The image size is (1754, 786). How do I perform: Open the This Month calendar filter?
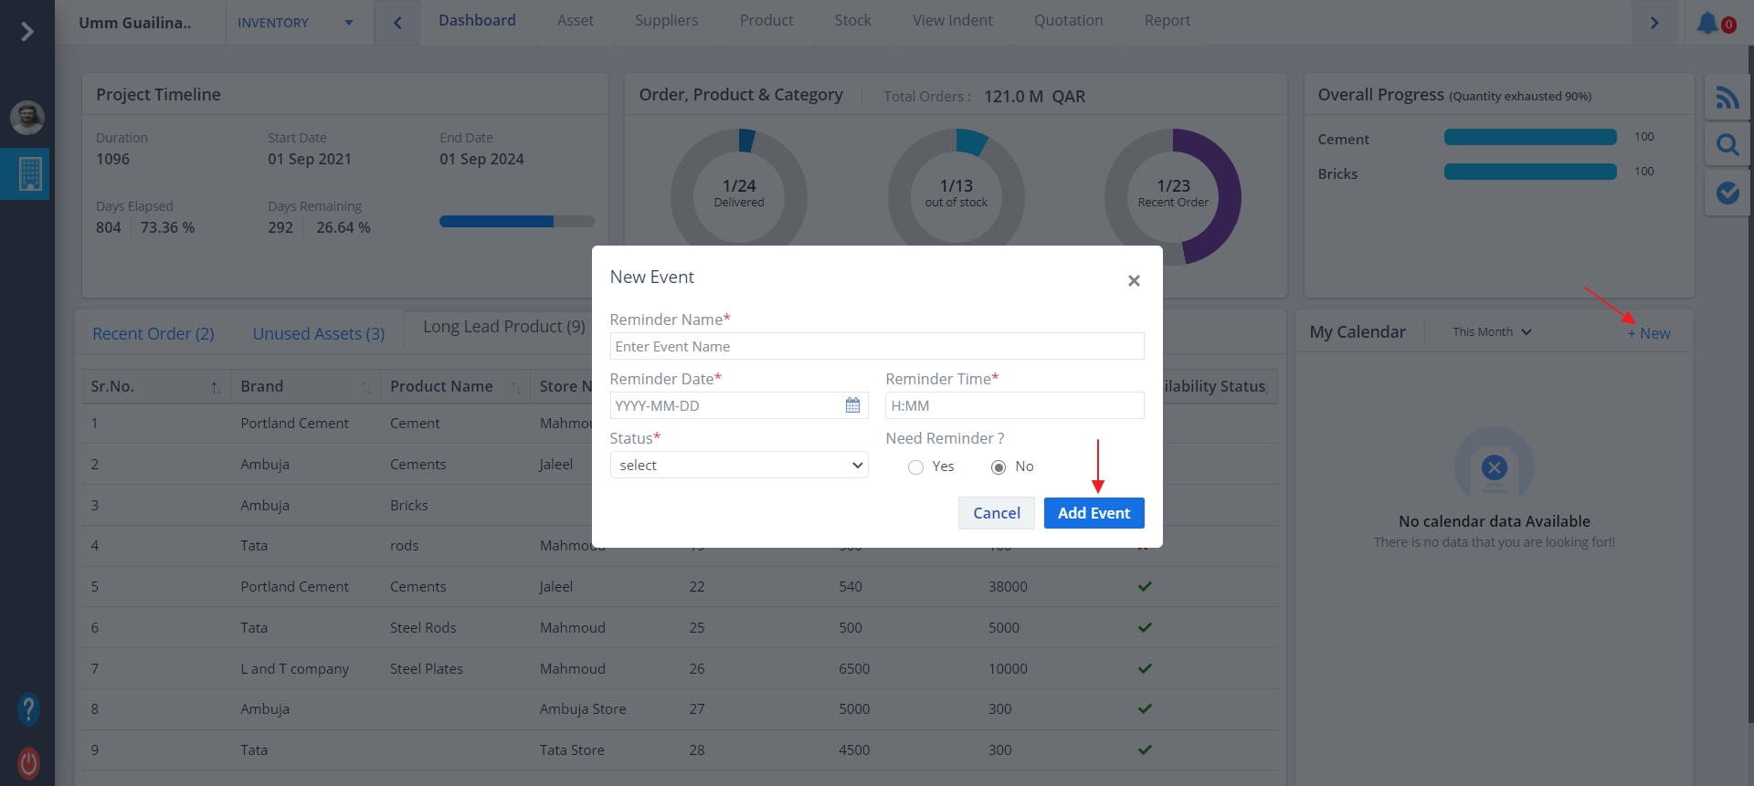click(x=1491, y=332)
